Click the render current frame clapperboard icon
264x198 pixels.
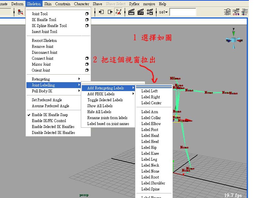click(131, 12)
